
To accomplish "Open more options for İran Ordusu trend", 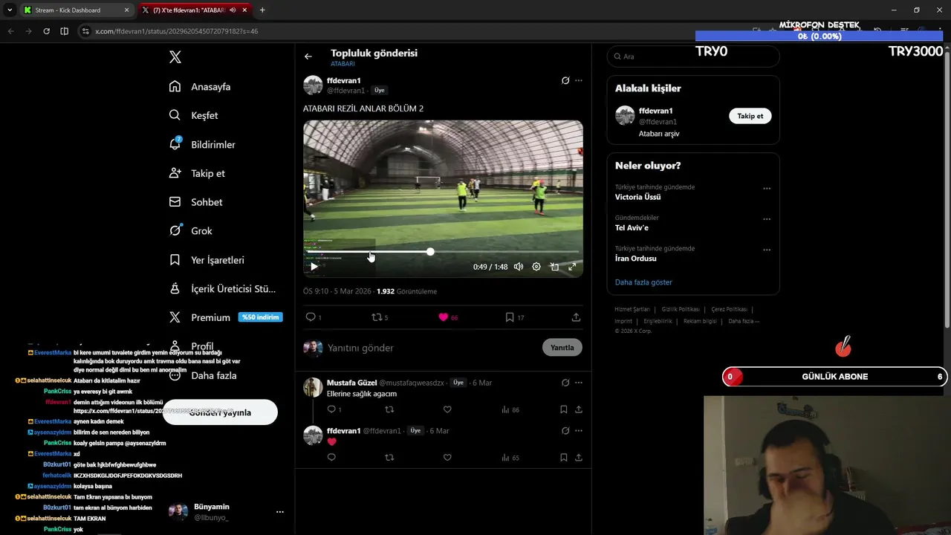I will 767,250.
